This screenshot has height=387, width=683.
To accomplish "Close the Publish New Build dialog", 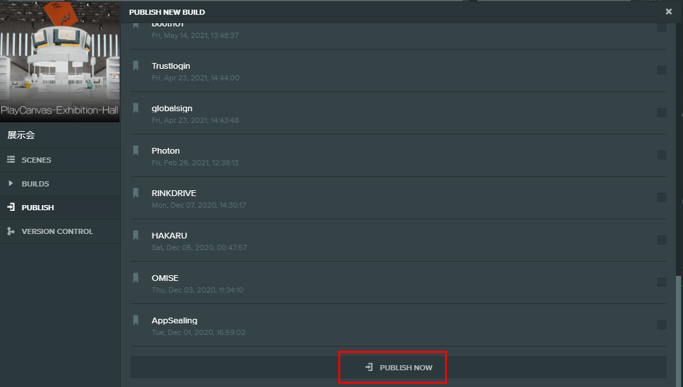I will 669,12.
